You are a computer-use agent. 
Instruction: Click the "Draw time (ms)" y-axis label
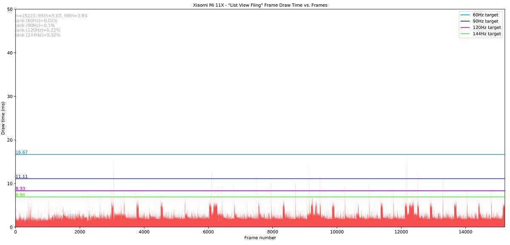[x=3, y=118]
